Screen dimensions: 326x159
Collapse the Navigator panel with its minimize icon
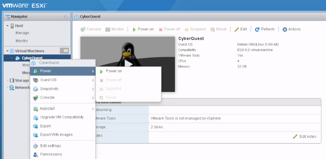pos(66,17)
